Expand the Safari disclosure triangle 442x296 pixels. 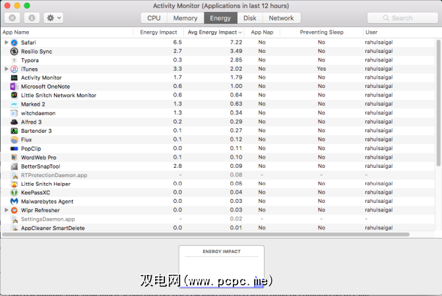tap(6, 42)
